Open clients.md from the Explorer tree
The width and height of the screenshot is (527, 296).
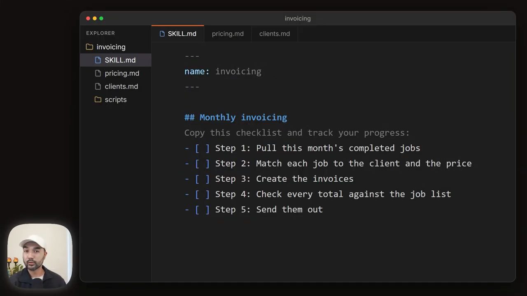116,86
